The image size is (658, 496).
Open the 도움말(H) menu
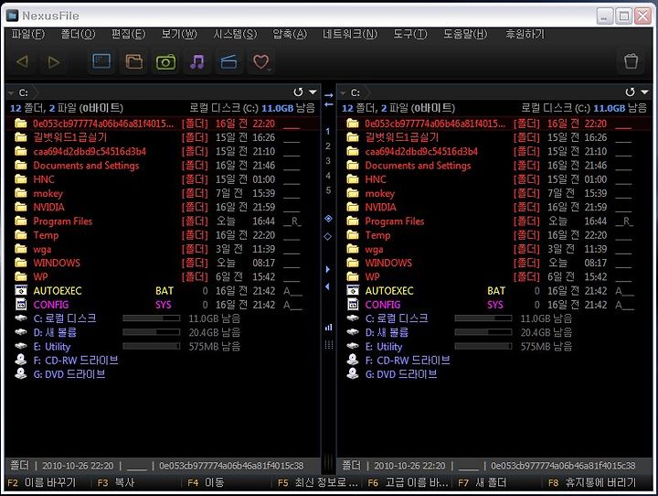pyautogui.click(x=465, y=34)
